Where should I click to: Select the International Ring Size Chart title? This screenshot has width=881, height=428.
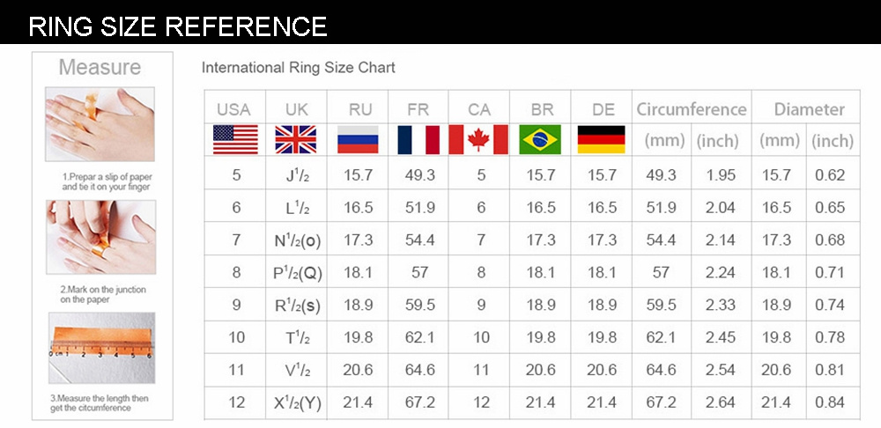coord(299,68)
